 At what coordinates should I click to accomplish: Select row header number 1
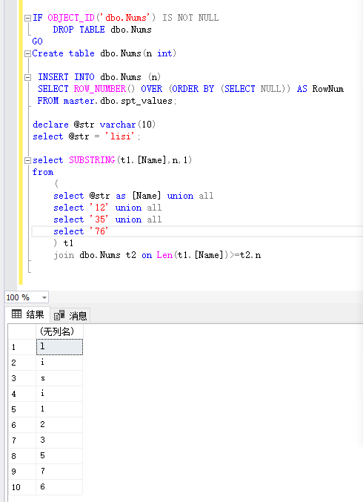point(21,347)
